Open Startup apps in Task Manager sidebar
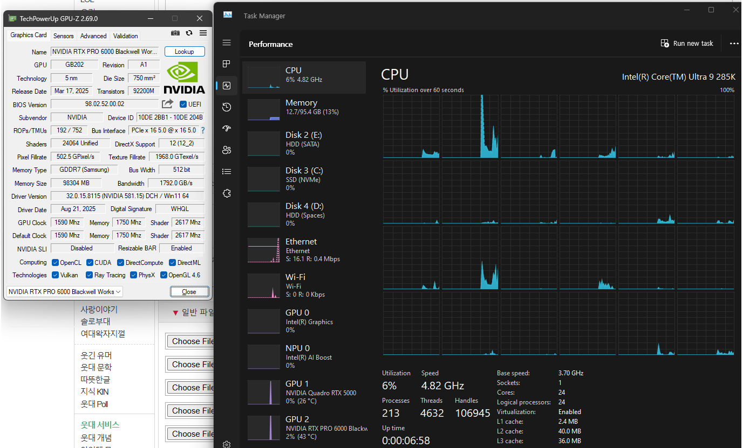Image resolution: width=743 pixels, height=448 pixels. [227, 129]
